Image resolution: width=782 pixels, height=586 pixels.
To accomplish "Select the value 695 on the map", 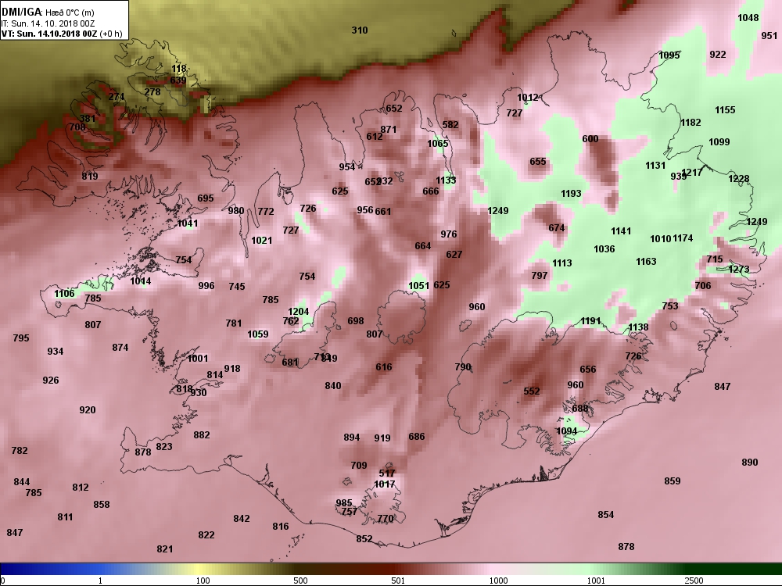I will pos(206,198).
